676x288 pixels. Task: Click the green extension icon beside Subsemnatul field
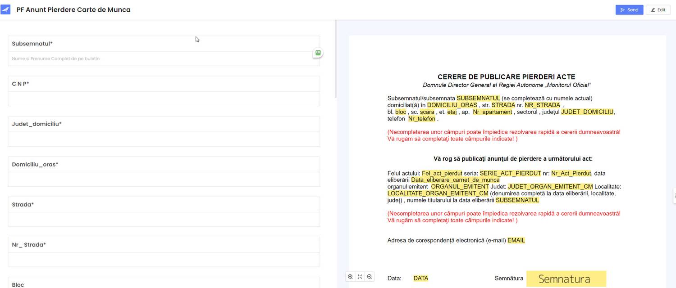[318, 53]
